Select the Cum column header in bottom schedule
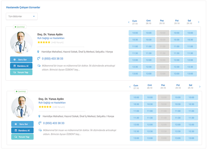This screenshot has width=208, height=149. click(136, 86)
